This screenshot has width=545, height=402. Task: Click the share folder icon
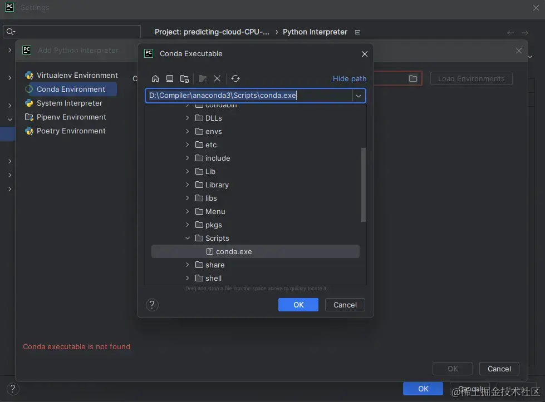point(199,265)
